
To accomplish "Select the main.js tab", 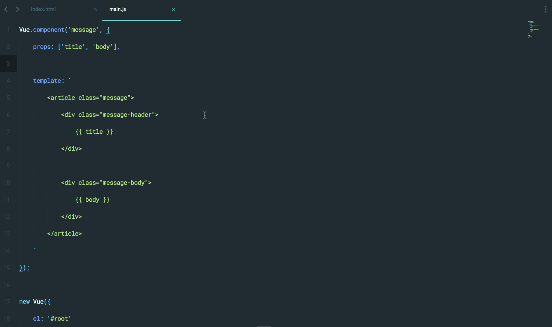I will pos(118,9).
